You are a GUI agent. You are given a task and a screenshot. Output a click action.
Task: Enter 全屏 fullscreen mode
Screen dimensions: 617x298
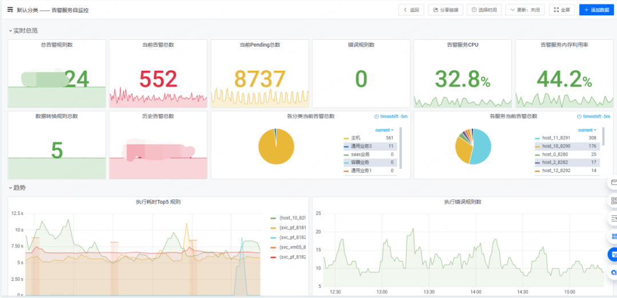(x=562, y=10)
